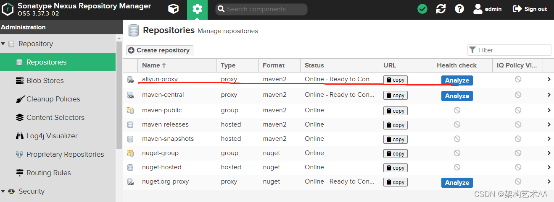Expand the aliyun-proxy row arrow
The height and width of the screenshot is (202, 554).
coord(549,79)
